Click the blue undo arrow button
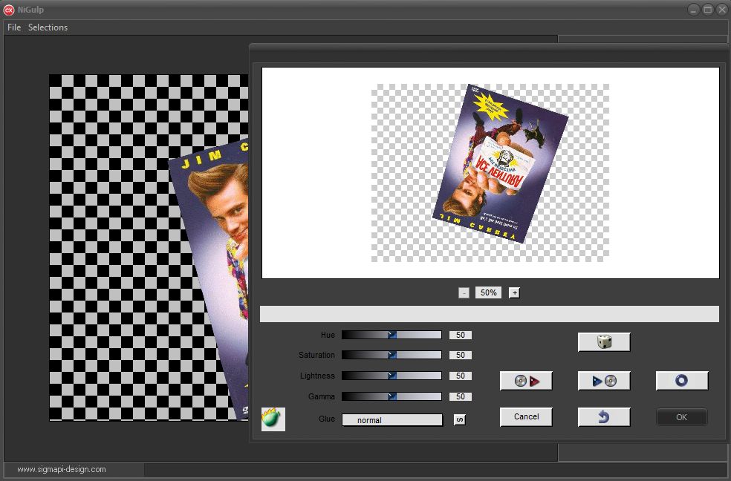The height and width of the screenshot is (481, 731). (x=604, y=416)
